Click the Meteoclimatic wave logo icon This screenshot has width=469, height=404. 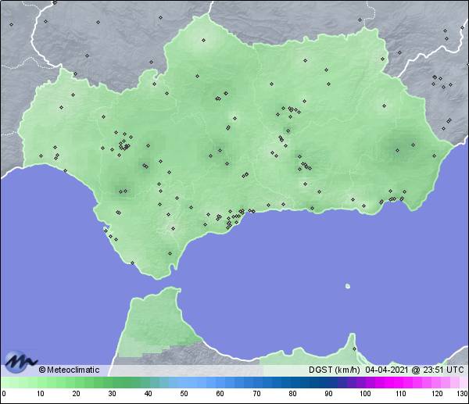click(x=20, y=361)
